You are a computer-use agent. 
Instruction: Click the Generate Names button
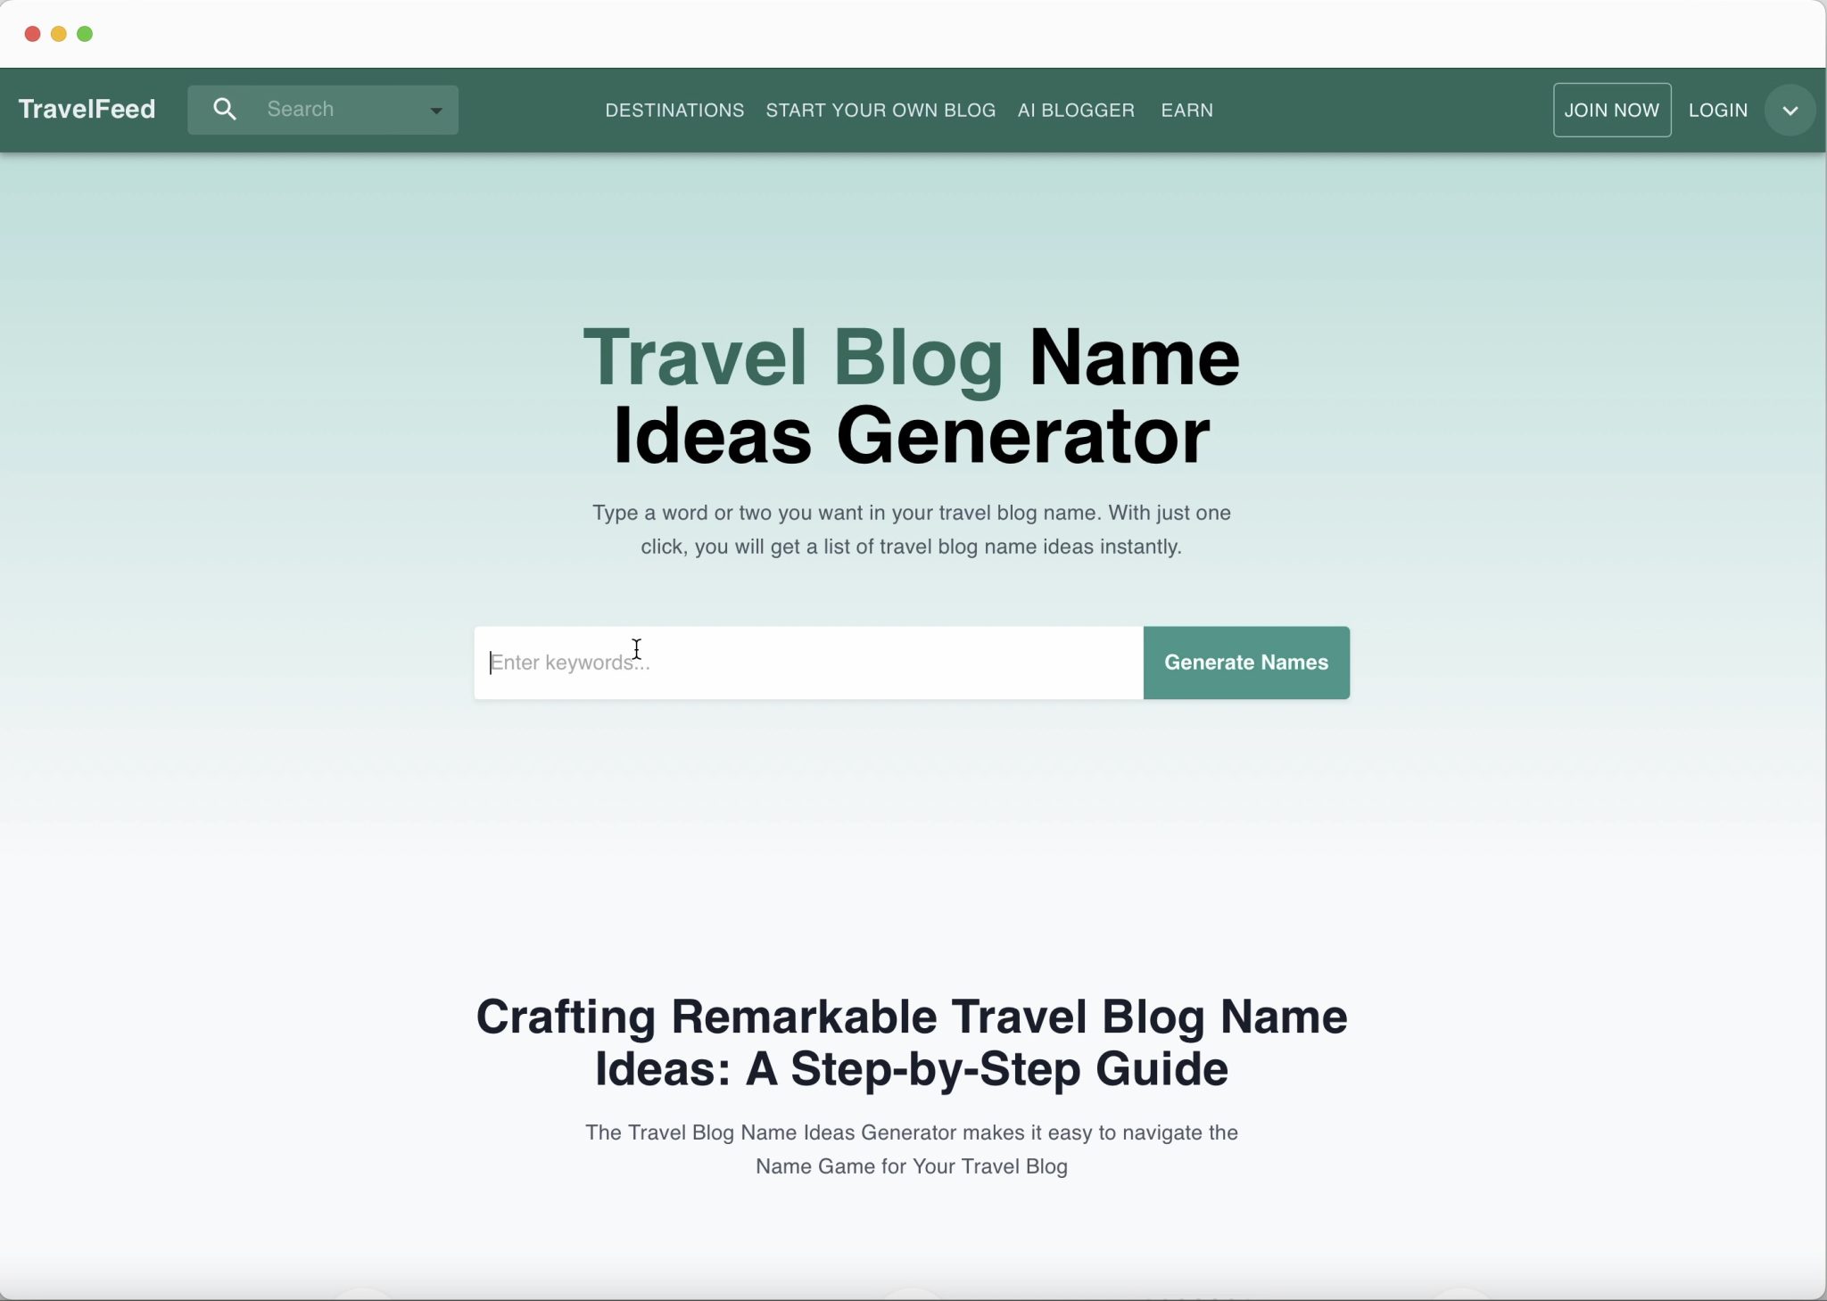click(x=1246, y=662)
